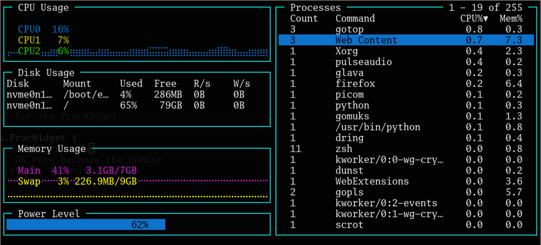
Task: Click the Swap 3% usage label
Action: coord(43,181)
